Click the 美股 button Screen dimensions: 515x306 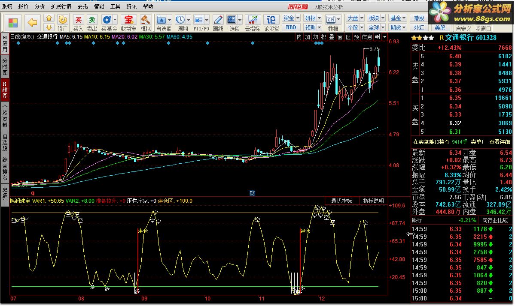440,27
